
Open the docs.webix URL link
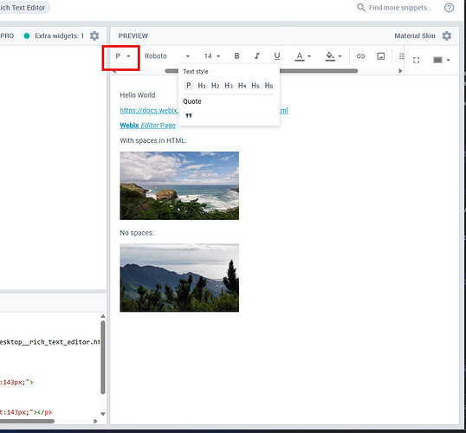(149, 111)
